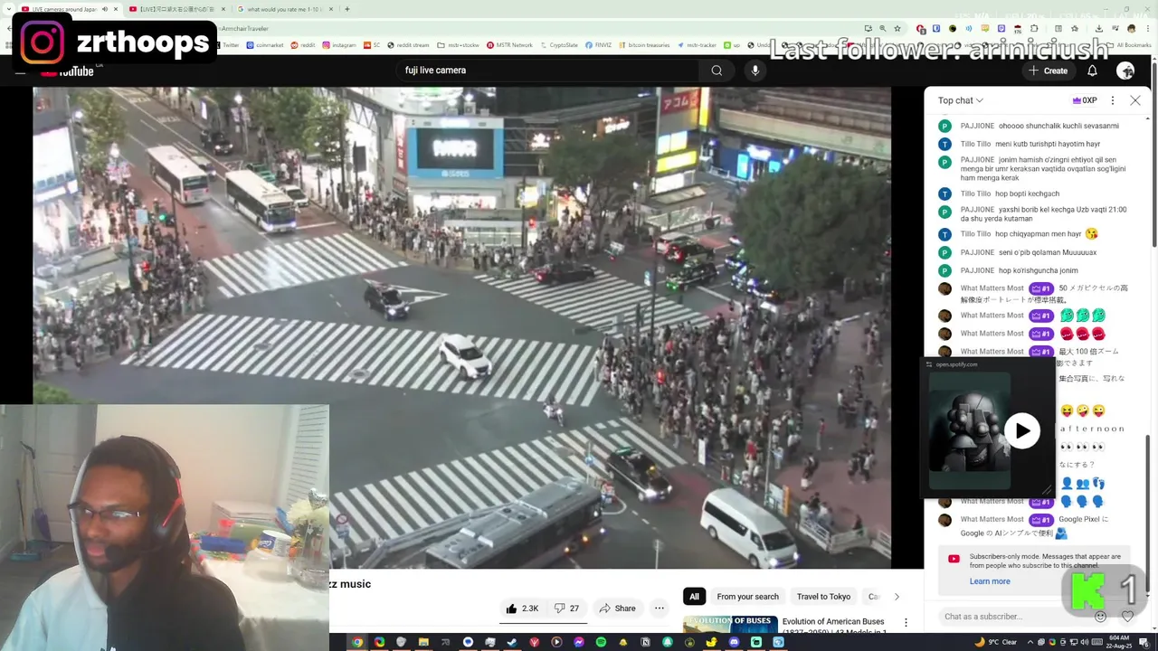Click the 0XP channel points badge

pyautogui.click(x=1085, y=100)
